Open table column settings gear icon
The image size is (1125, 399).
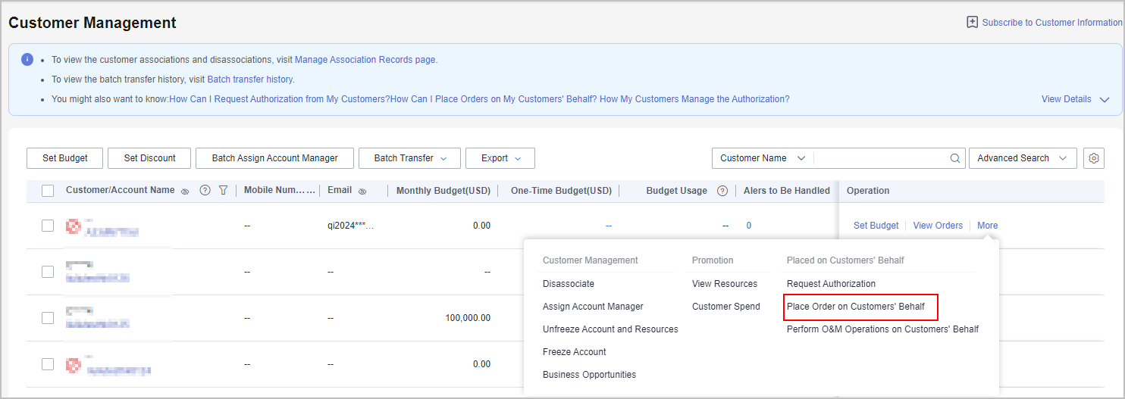[x=1093, y=158]
